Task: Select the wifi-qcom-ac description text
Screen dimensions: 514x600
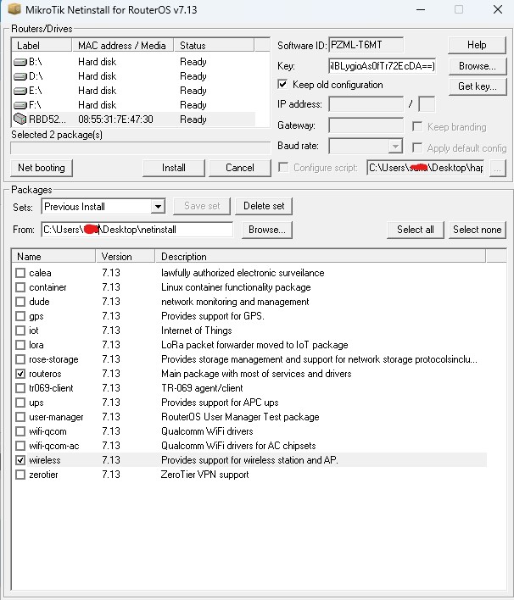Action: click(238, 446)
